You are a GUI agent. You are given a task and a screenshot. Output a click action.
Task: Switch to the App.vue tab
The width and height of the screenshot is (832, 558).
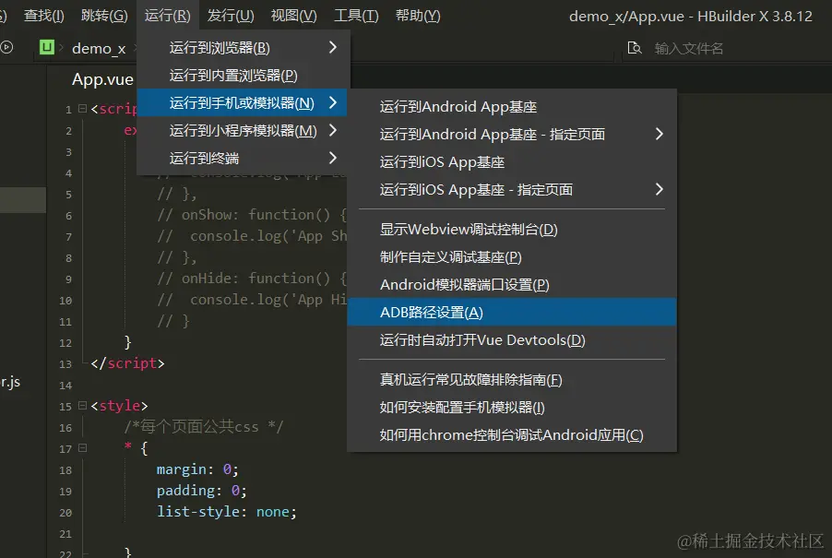[102, 79]
